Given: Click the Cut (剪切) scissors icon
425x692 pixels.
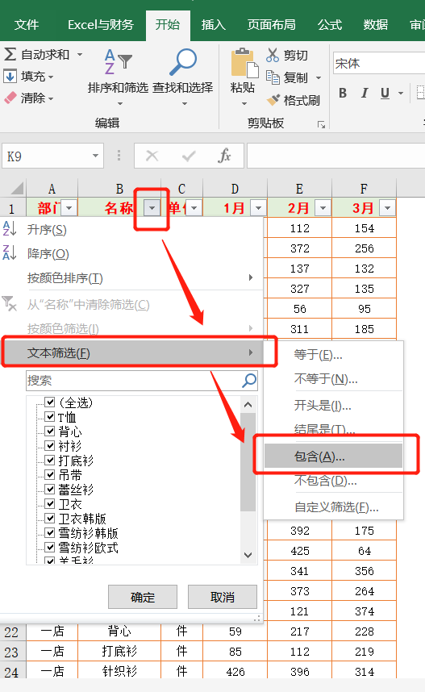Looking at the screenshot, I should pyautogui.click(x=273, y=55).
